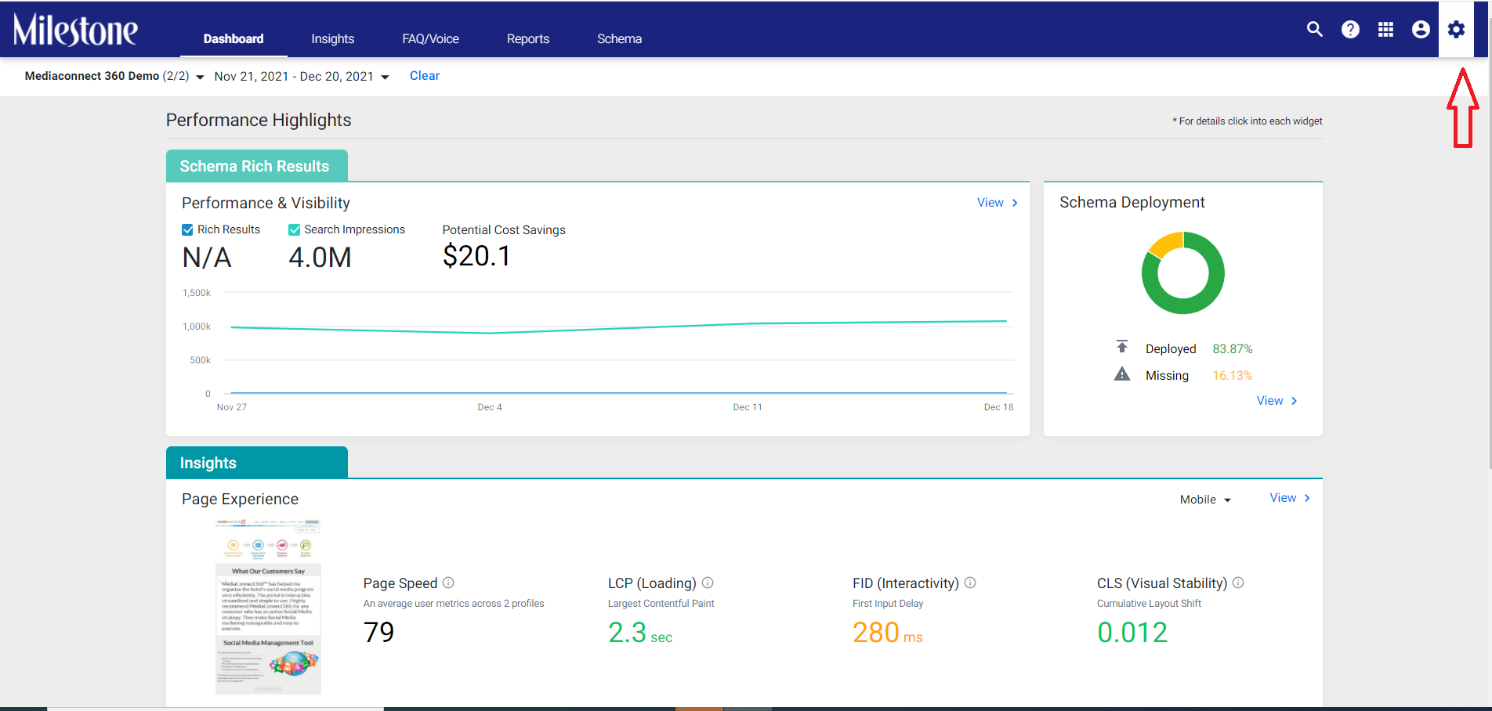Open the search magnifier icon
Screen dimensions: 1492x711
(1315, 30)
